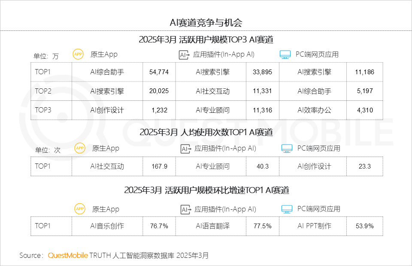Click the TOP1 row label in the first table
Viewport: 412px width, 266px height.
(42, 72)
